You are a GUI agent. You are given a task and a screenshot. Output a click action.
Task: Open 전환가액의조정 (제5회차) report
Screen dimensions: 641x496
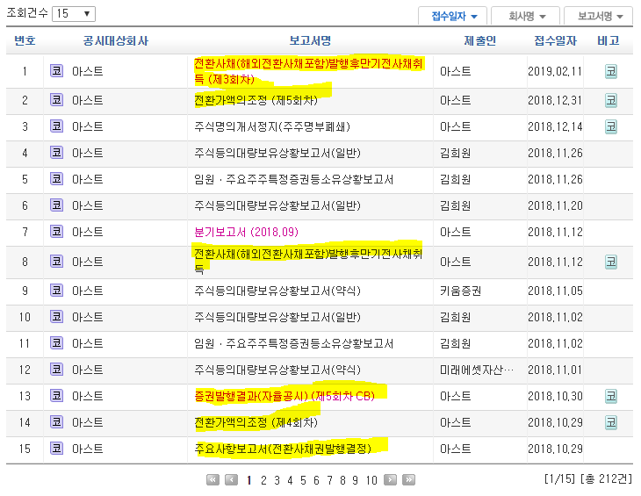(x=256, y=100)
